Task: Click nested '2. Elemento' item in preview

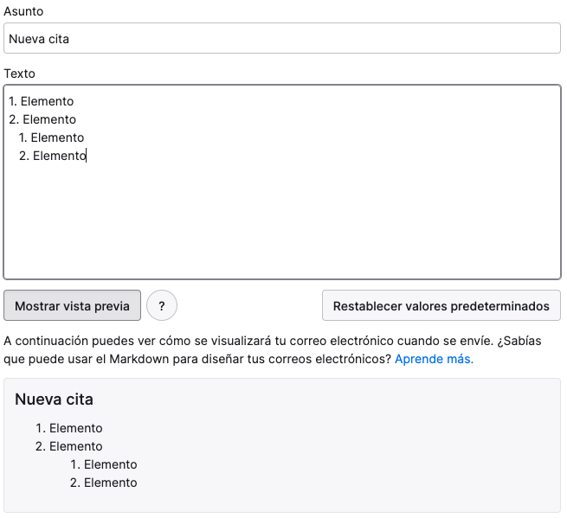Action: pyautogui.click(x=103, y=483)
